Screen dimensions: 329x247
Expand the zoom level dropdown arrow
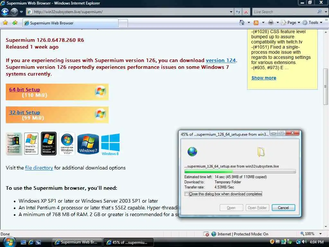pos(321,234)
